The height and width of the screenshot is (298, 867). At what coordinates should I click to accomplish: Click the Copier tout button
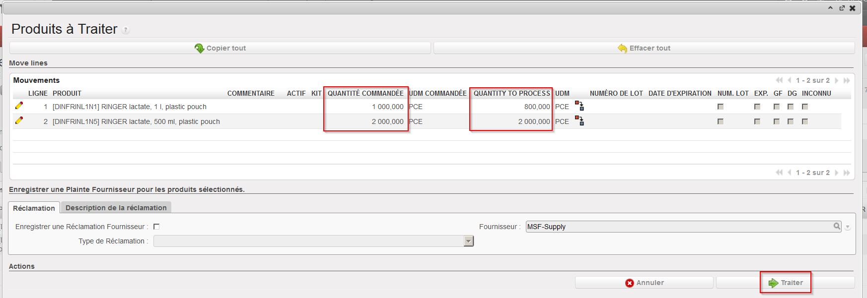(220, 48)
